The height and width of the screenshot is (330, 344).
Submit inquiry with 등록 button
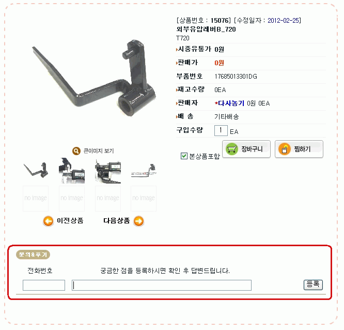coord(313,284)
